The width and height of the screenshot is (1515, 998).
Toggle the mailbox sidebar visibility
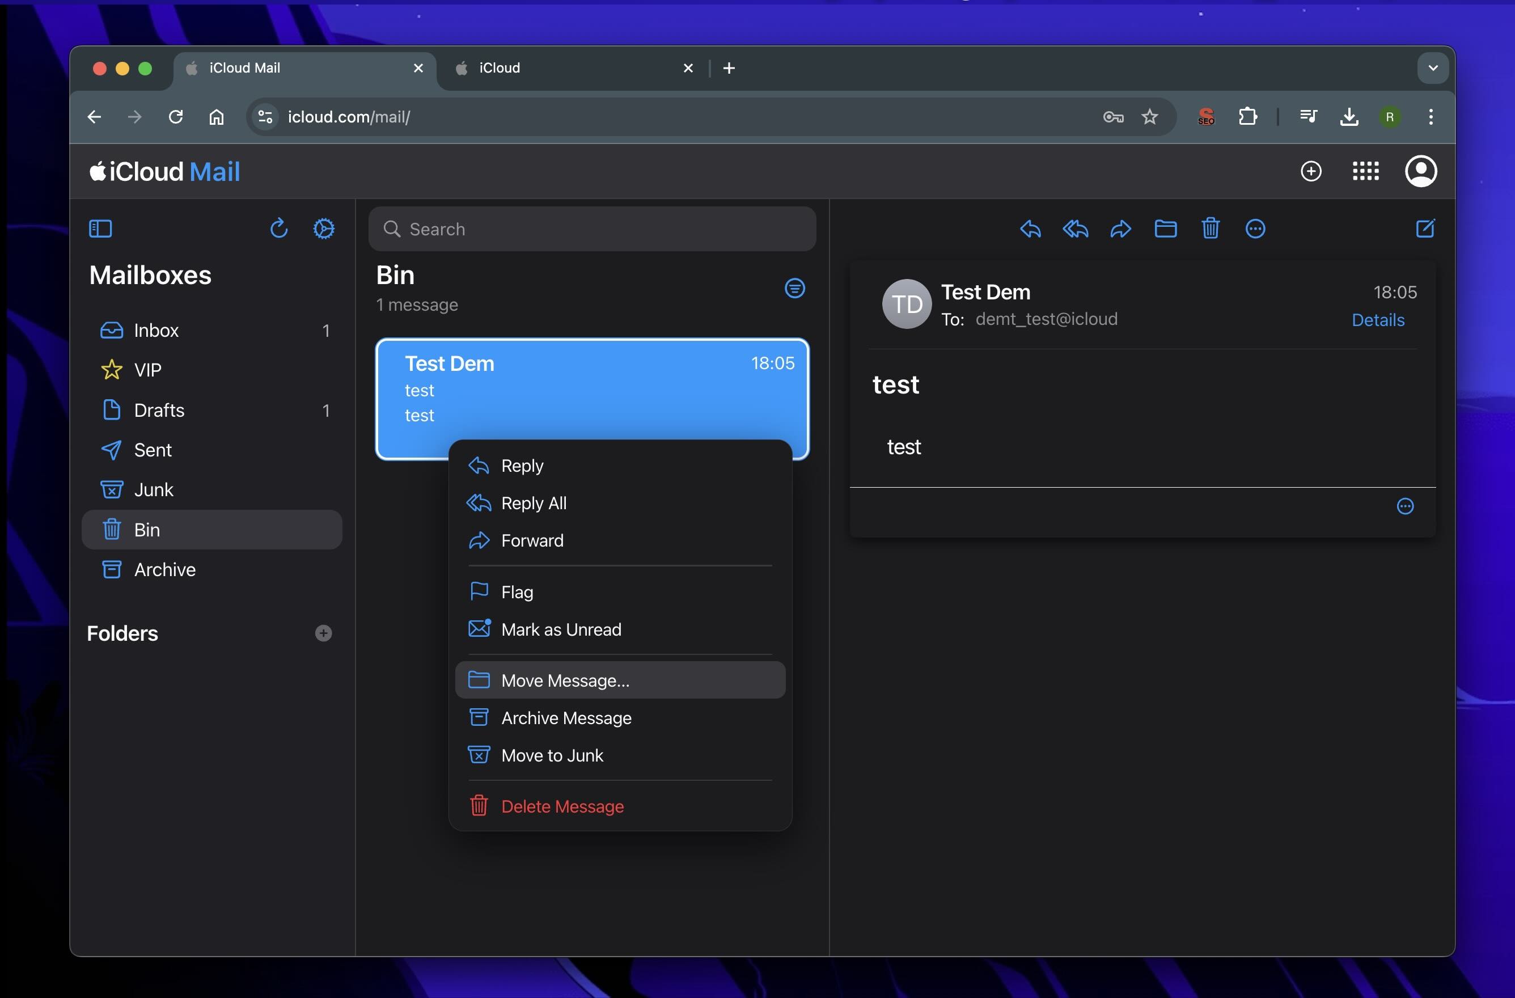(x=100, y=229)
